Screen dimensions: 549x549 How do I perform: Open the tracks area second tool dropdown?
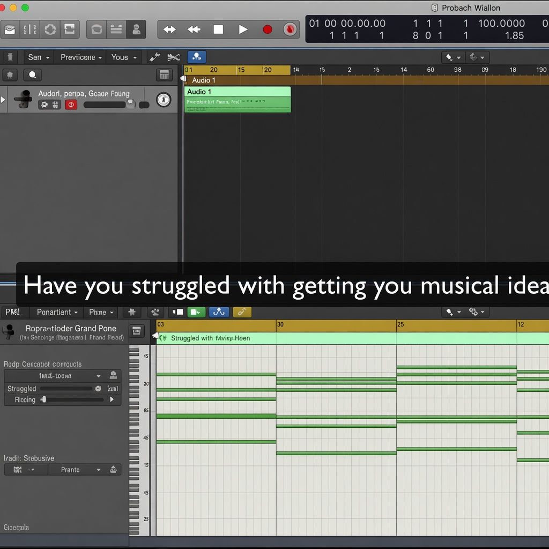[477, 57]
